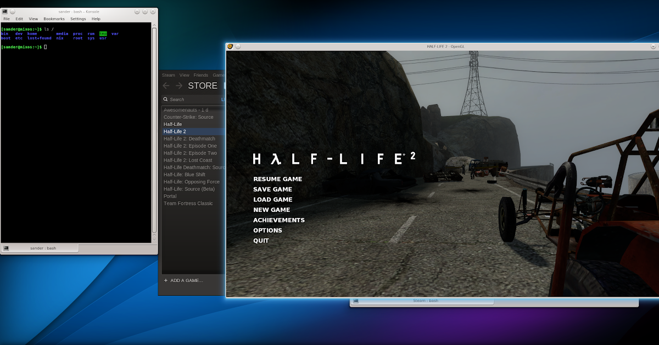This screenshot has height=345, width=659.
Task: Go forward with Steam's right arrow
Action: tap(179, 86)
